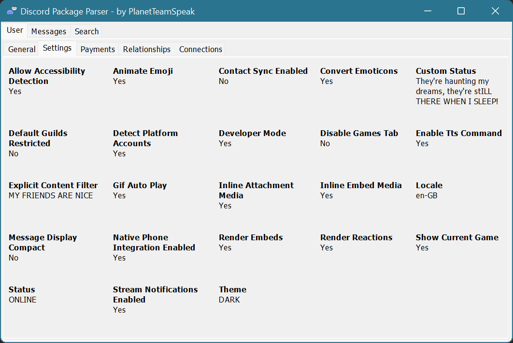
Task: Open the Payments sub-tab
Action: [98, 49]
